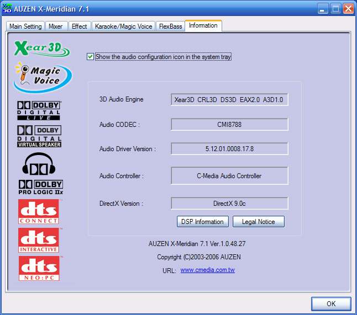Minimize the AUZEN X-Meridian window
This screenshot has height=315, width=357.
point(323,9)
